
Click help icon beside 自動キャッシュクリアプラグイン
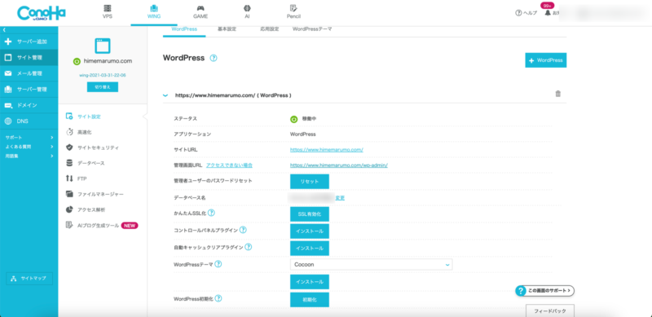coord(249,247)
